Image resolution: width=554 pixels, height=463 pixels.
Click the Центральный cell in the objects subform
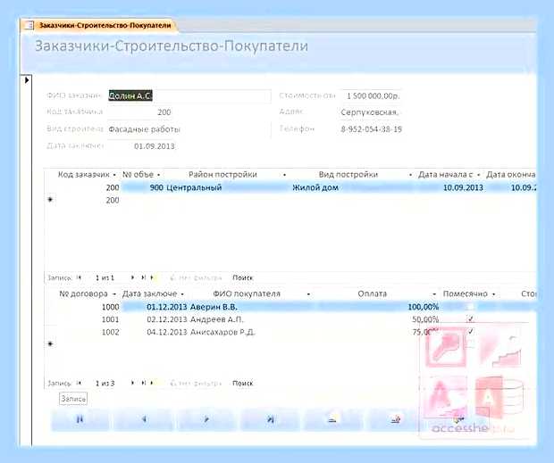click(226, 187)
